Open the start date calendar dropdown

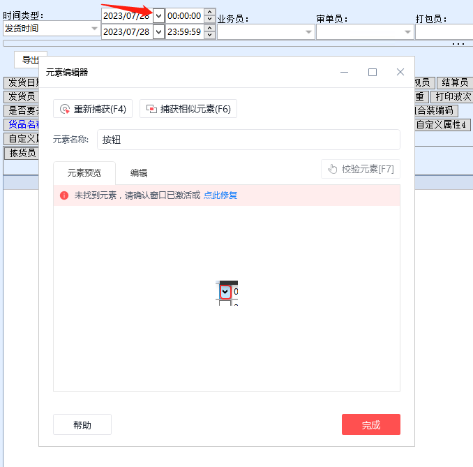158,15
